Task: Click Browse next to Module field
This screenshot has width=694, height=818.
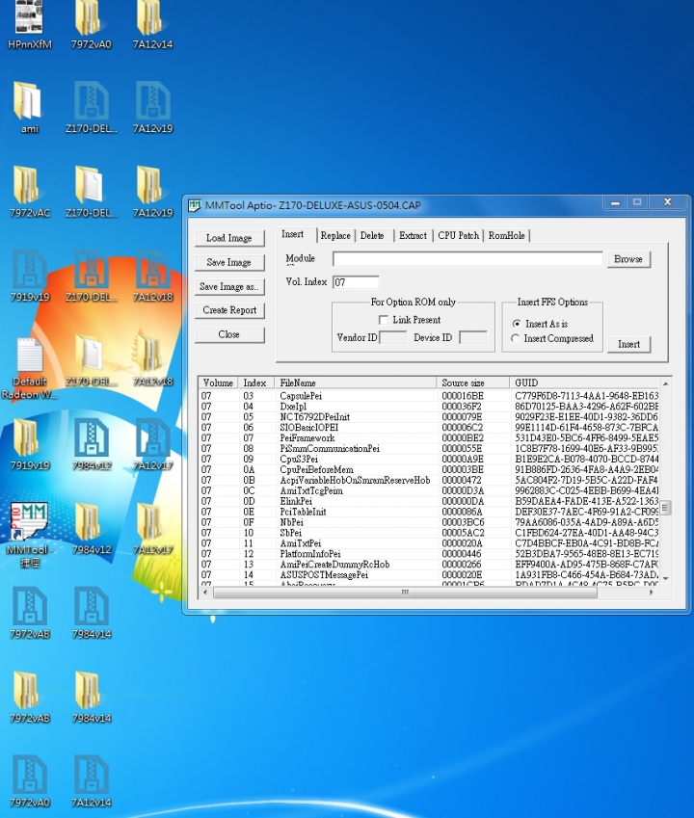Action: point(628,259)
